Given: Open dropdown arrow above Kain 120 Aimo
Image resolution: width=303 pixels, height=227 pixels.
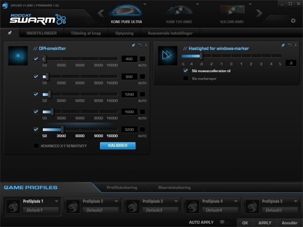Looking at the screenshot, I should [x=197, y=4].
